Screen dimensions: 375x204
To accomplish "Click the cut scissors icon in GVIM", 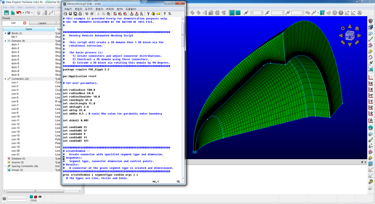I will (x=98, y=14).
